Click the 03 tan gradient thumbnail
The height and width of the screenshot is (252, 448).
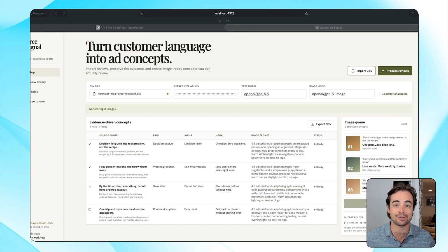click(353, 186)
